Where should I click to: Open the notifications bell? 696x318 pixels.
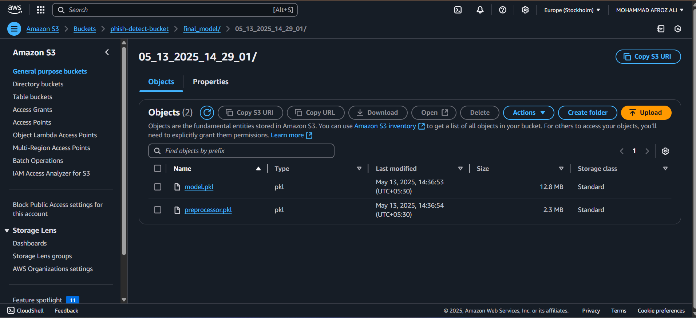480,10
